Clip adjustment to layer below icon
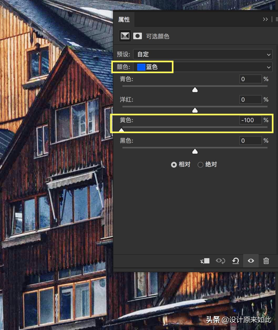 click(205, 261)
